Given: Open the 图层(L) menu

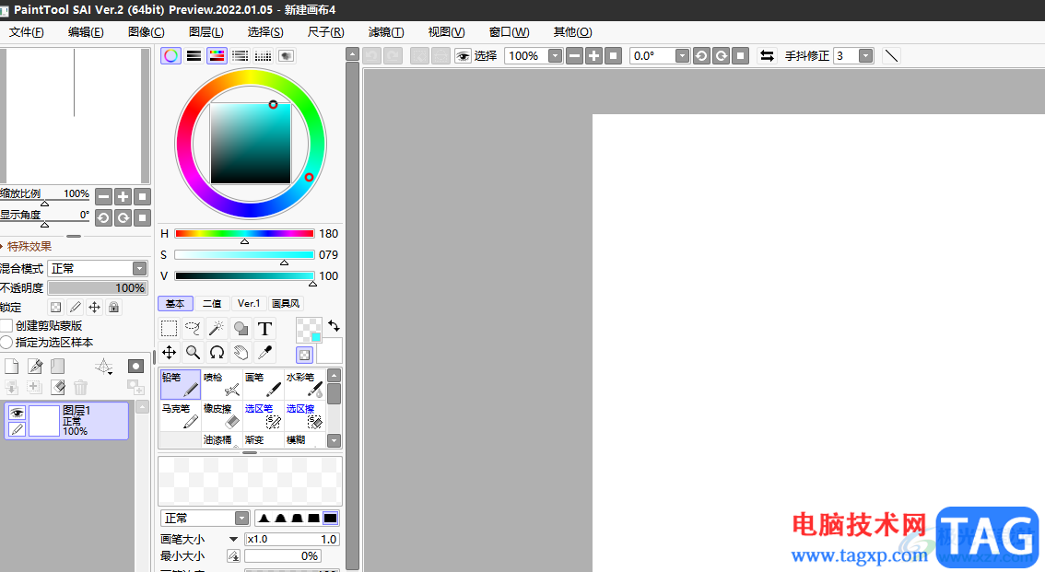Looking at the screenshot, I should coord(205,32).
